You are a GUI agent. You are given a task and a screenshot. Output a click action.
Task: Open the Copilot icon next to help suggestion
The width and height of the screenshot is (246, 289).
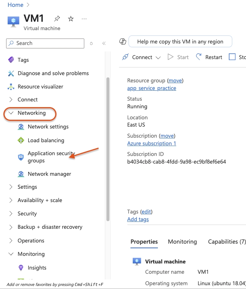(x=123, y=42)
